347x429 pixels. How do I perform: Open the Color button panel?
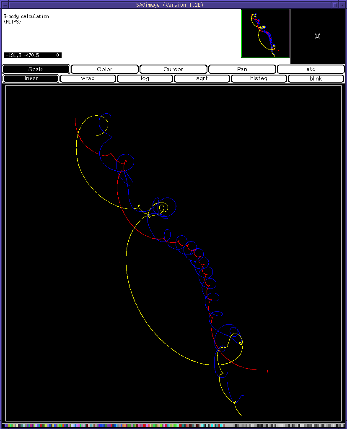(x=104, y=69)
